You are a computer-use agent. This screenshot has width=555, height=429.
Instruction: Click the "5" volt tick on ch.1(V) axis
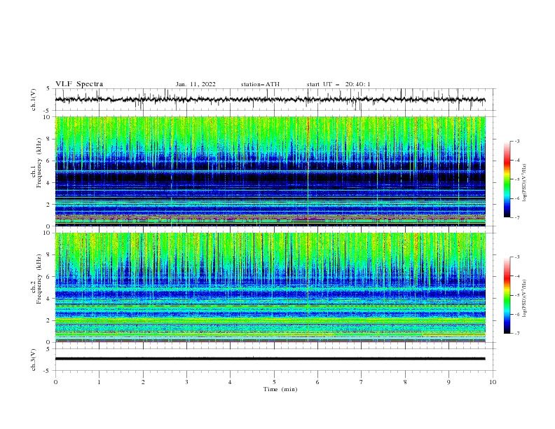pyautogui.click(x=48, y=88)
